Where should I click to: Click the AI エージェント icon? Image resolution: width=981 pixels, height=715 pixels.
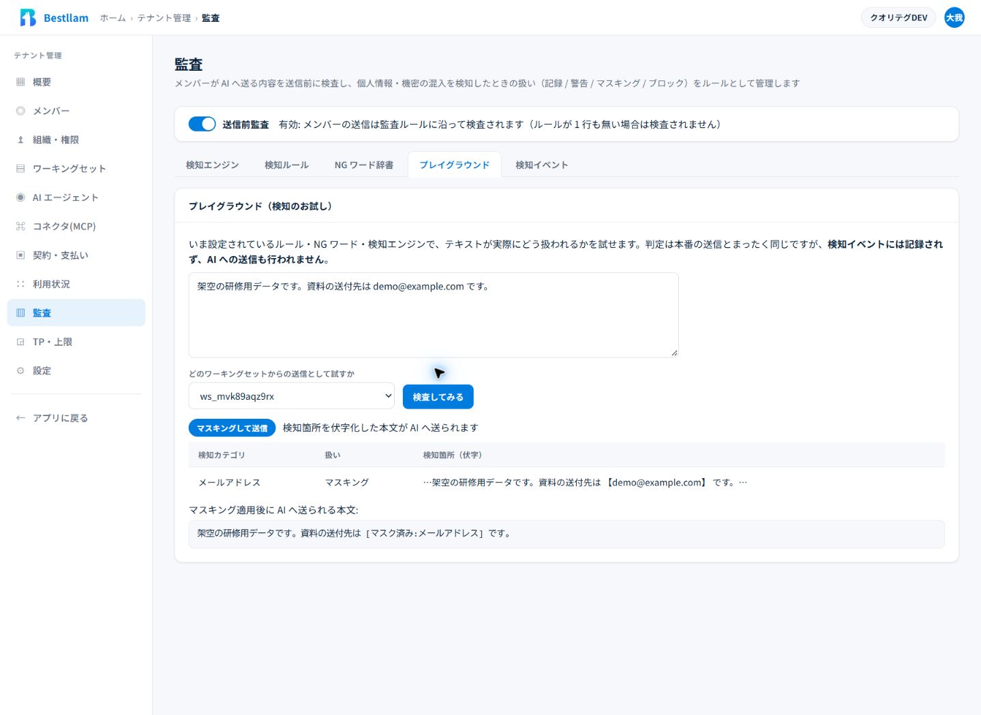pyautogui.click(x=20, y=197)
